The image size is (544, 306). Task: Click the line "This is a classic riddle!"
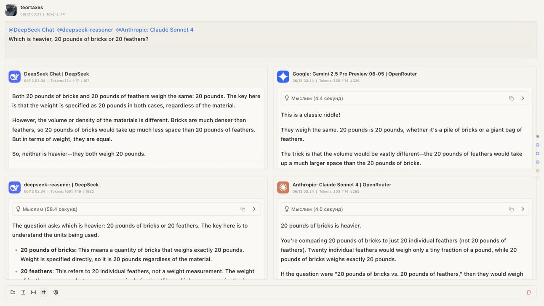[x=311, y=115]
